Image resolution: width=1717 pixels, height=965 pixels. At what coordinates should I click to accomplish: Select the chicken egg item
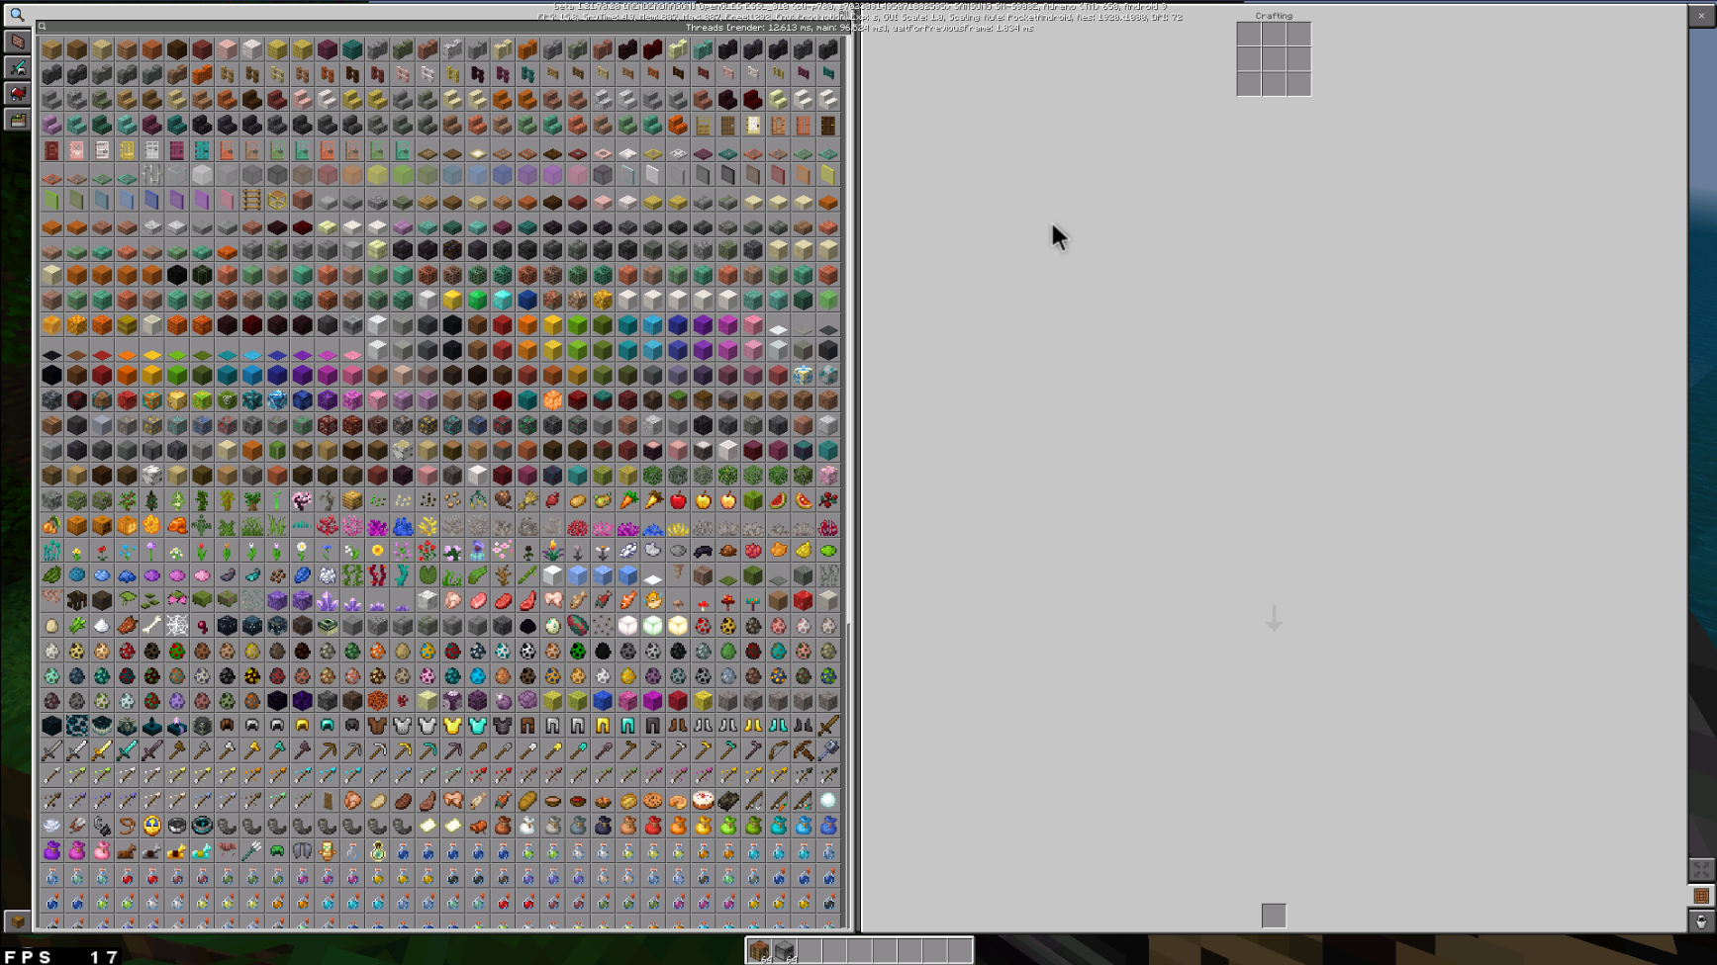(x=51, y=626)
